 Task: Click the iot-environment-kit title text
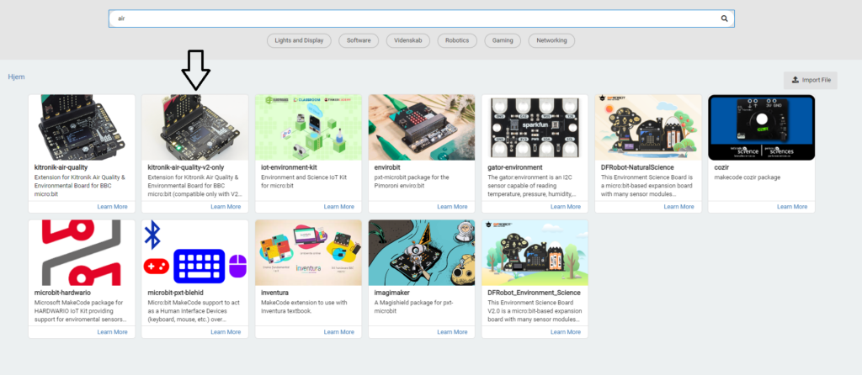point(290,167)
